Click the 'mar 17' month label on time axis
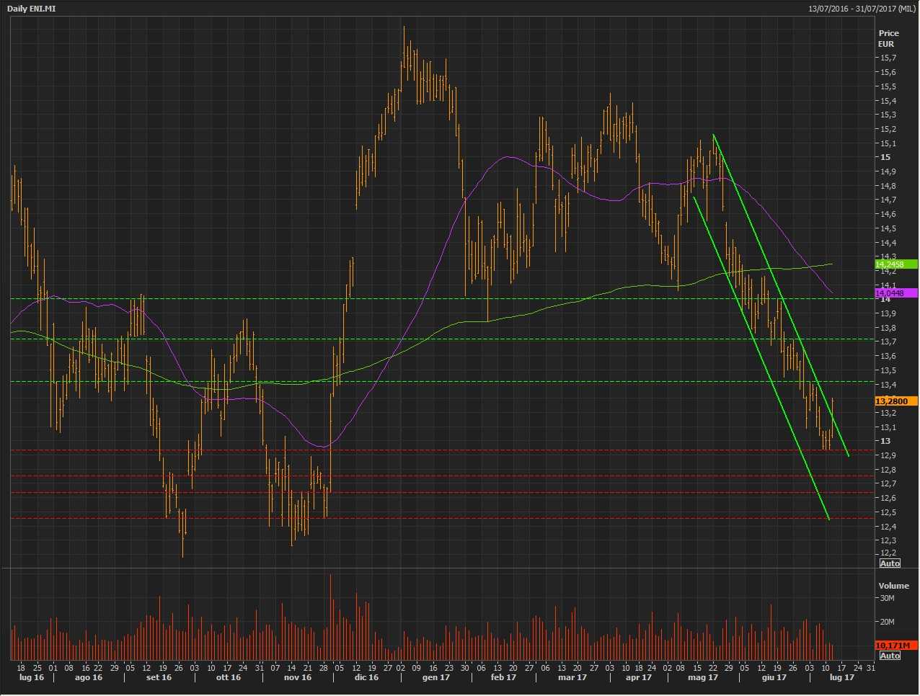 point(572,677)
